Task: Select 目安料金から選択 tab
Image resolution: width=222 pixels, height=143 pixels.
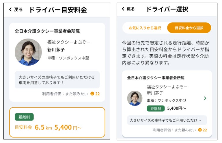Action: 189,28
